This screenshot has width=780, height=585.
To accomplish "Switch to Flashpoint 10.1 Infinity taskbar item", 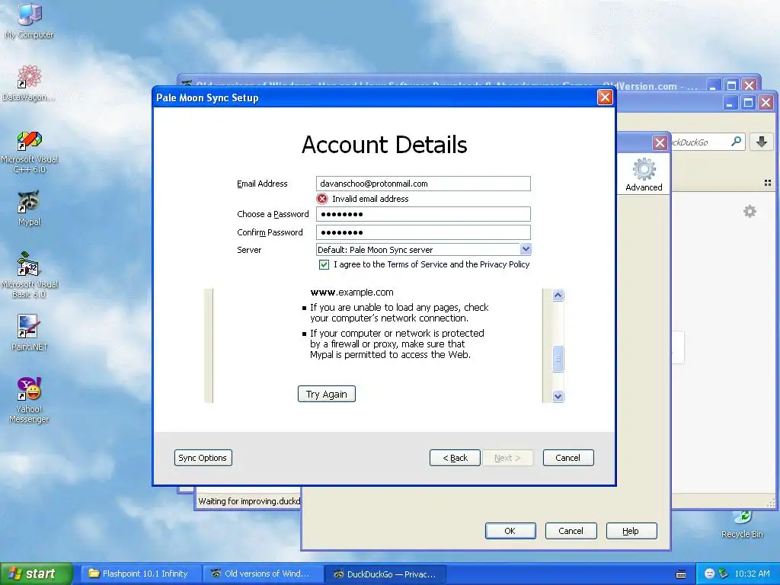I will click(x=140, y=574).
